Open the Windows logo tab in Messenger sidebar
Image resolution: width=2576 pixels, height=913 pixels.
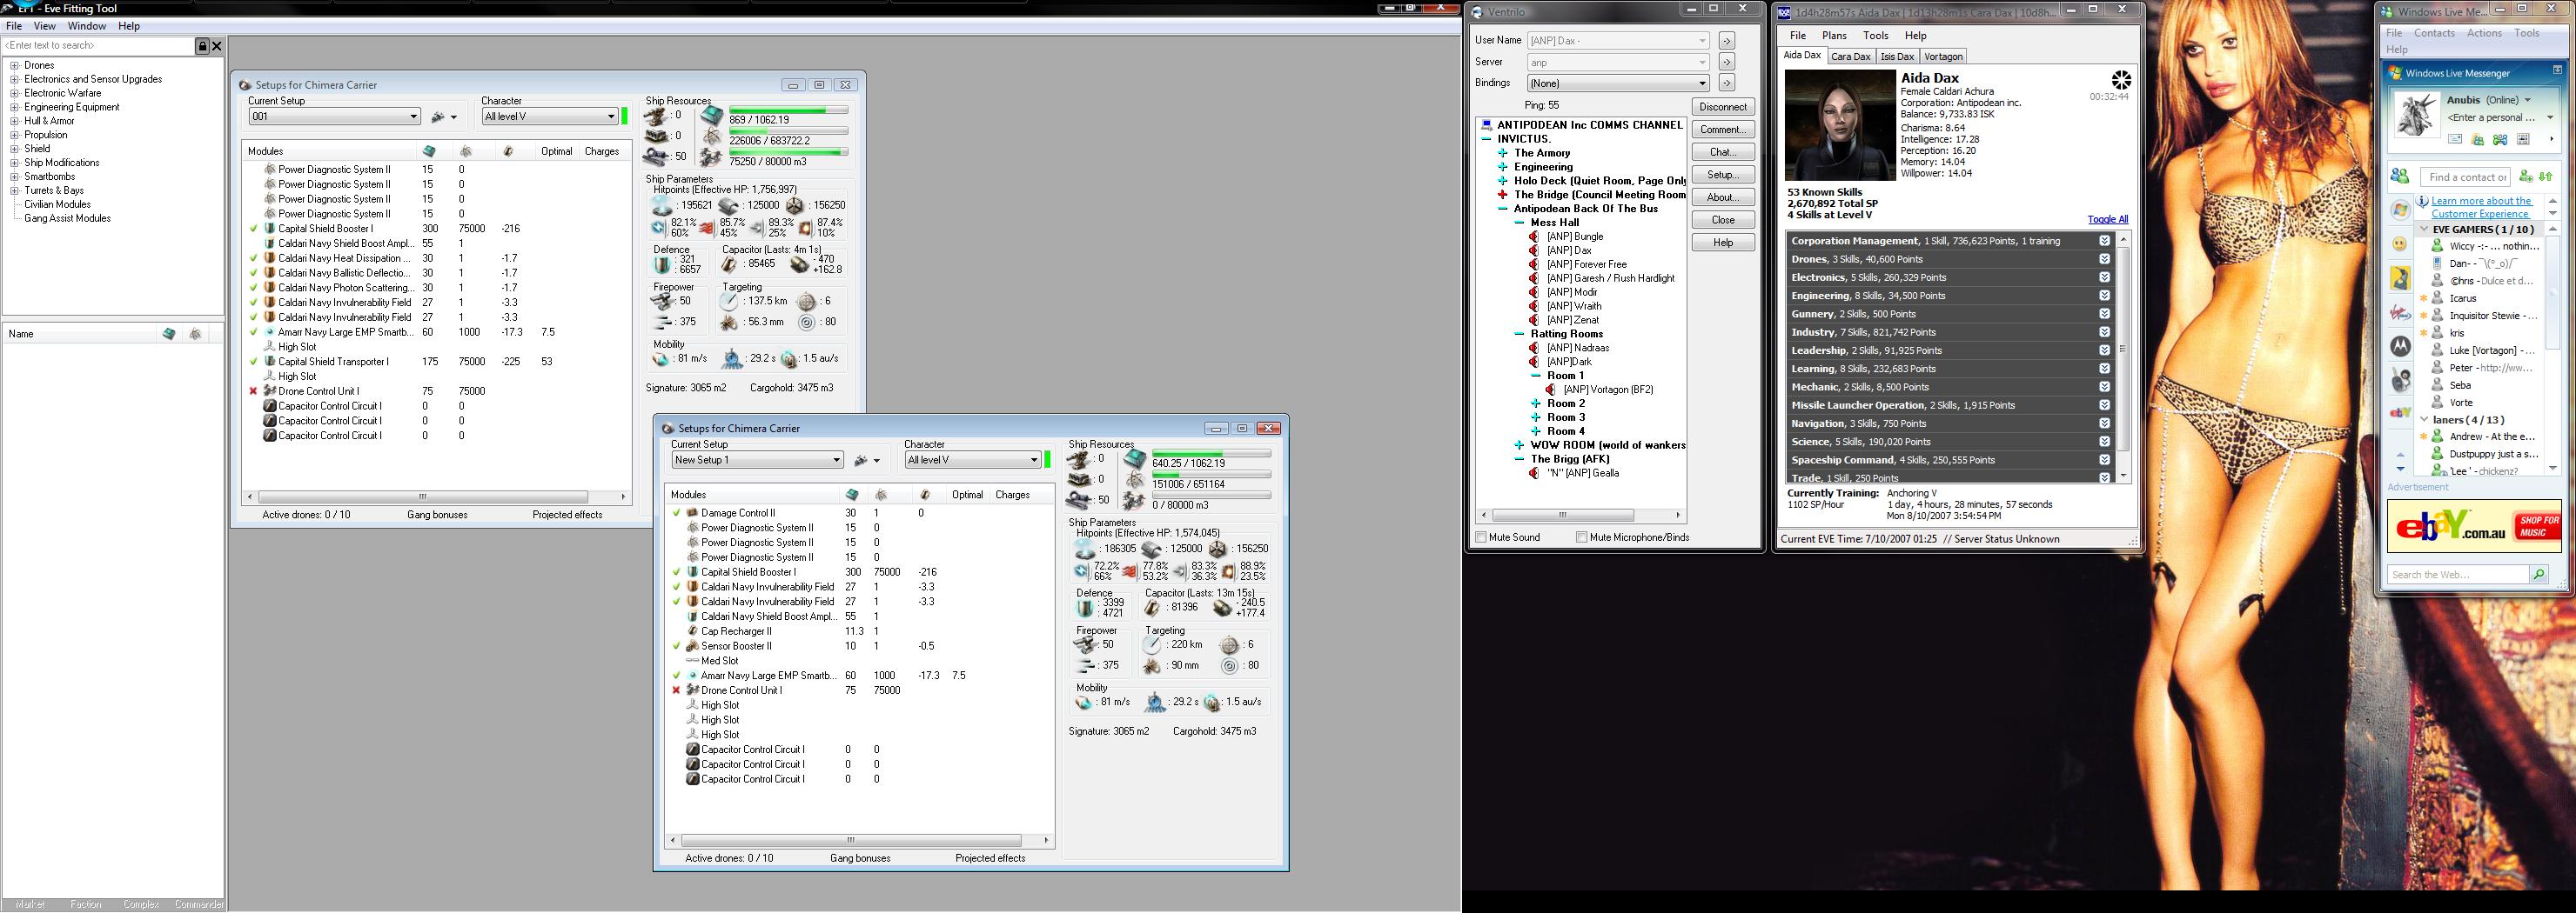pos(2400,210)
